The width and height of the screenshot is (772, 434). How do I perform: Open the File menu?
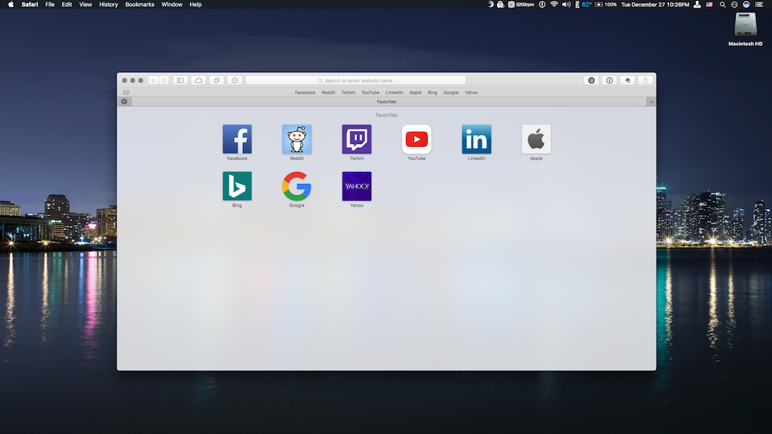(50, 5)
